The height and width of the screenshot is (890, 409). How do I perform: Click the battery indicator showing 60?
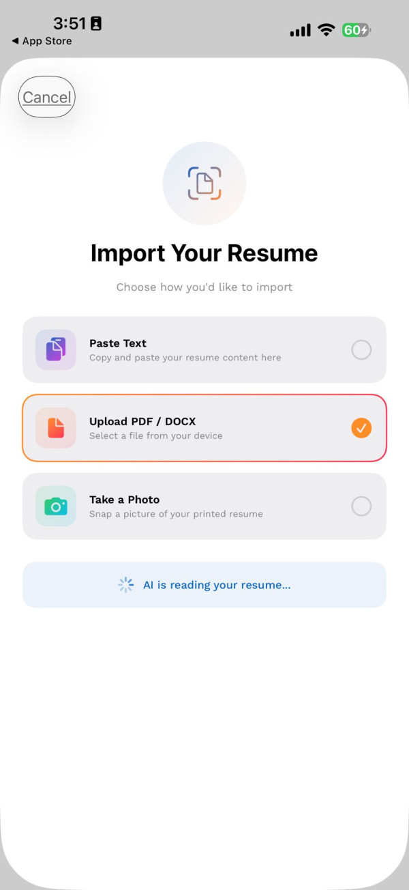tap(356, 30)
